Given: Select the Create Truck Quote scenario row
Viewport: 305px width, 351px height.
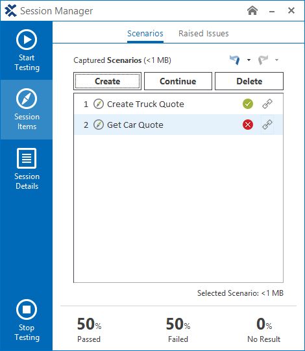Looking at the screenshot, I should (178, 104).
